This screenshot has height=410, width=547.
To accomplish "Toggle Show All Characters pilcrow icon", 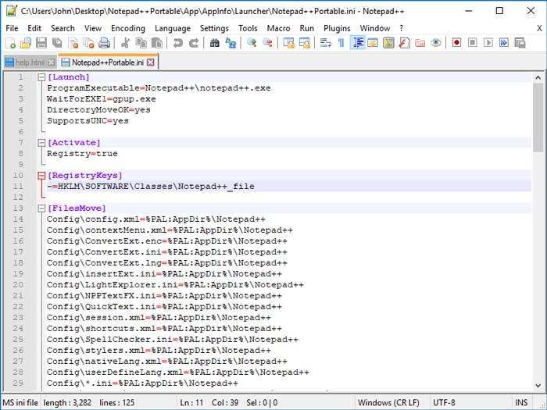I will click(x=341, y=43).
